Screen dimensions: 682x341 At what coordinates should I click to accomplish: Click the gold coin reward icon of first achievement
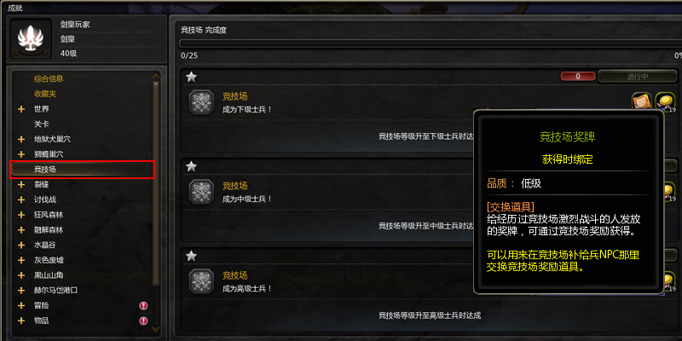coord(665,102)
